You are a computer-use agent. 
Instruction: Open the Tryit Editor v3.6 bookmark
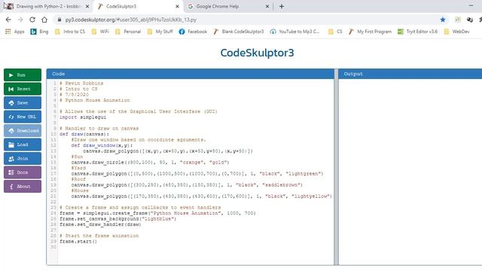[x=417, y=32]
